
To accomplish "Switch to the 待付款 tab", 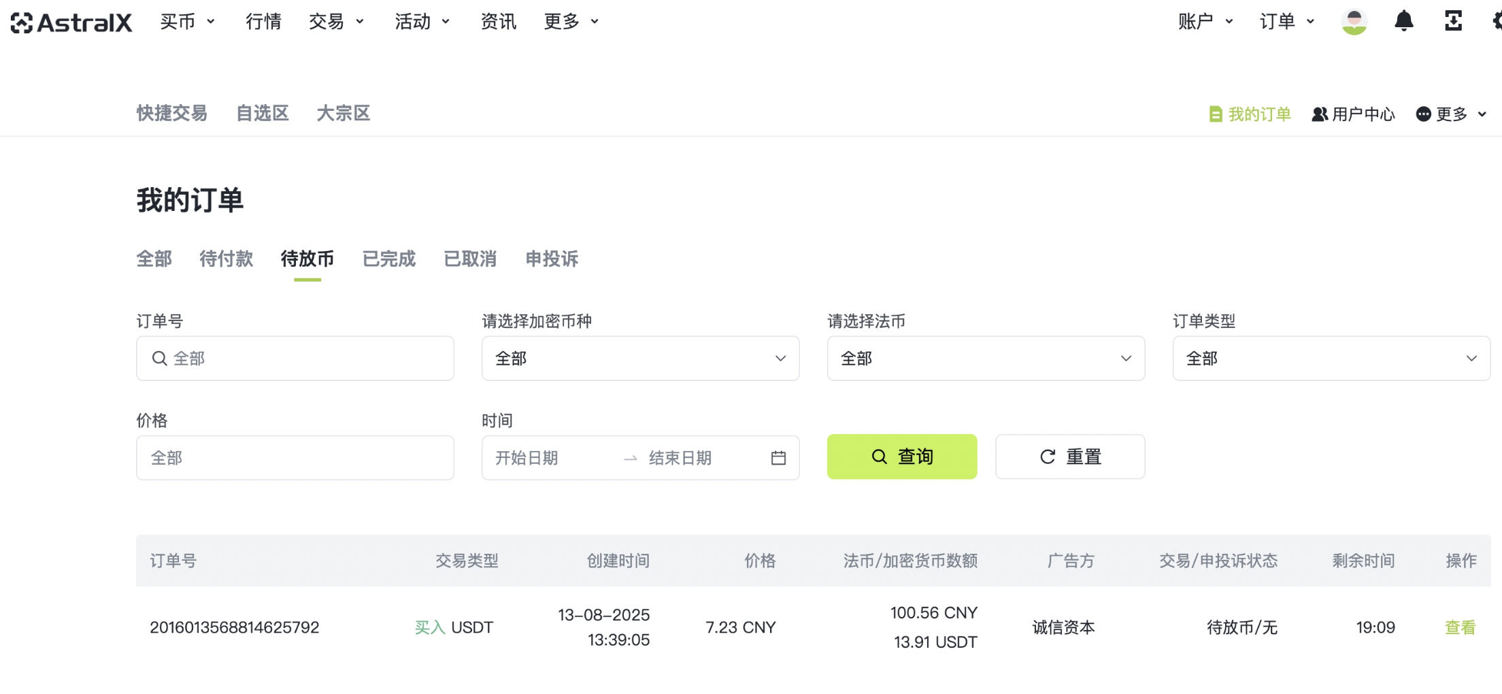I will tap(227, 259).
